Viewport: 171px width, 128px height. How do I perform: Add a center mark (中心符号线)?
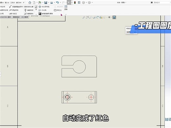pyautogui.click(x=44, y=7)
